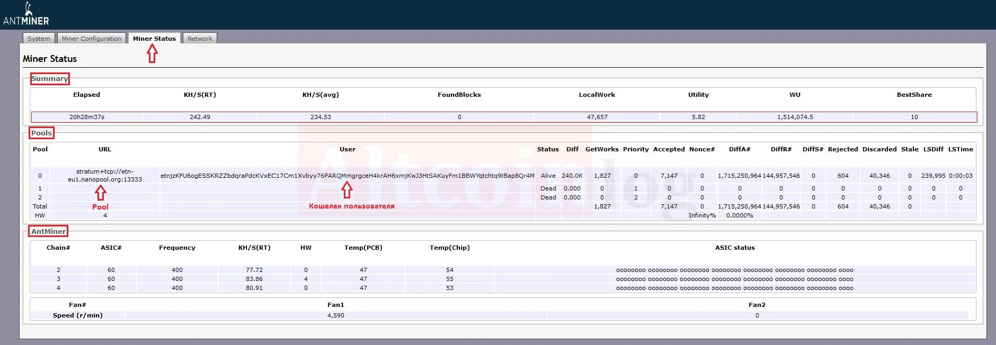Click the Accepted column header
Image resolution: width=996 pixels, height=345 pixels.
669,149
